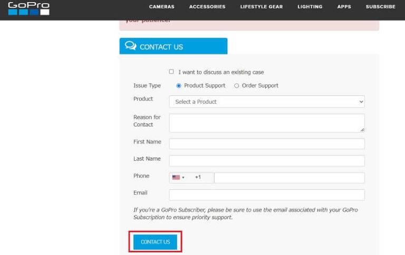Click the GoPro logo
Image resolution: width=405 pixels, height=255 pixels.
29,8
